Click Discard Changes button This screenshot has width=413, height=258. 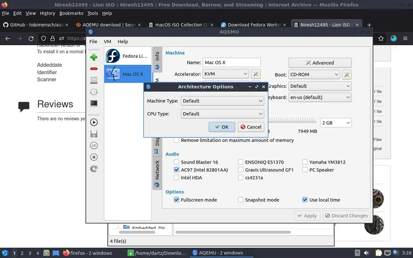coord(346,216)
